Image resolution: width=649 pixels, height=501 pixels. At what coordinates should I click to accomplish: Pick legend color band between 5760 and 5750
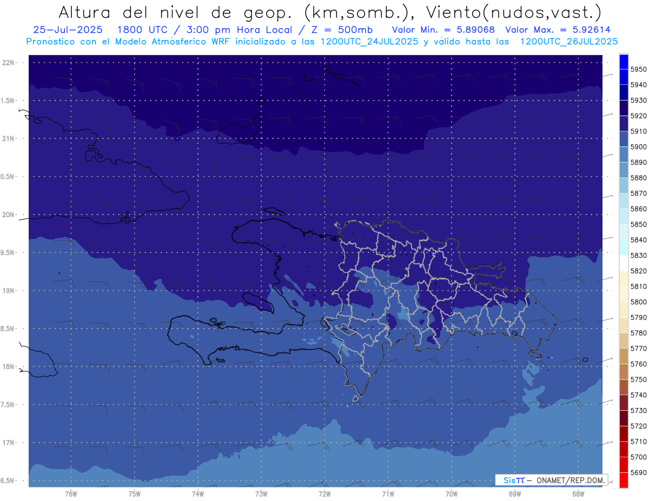624,372
